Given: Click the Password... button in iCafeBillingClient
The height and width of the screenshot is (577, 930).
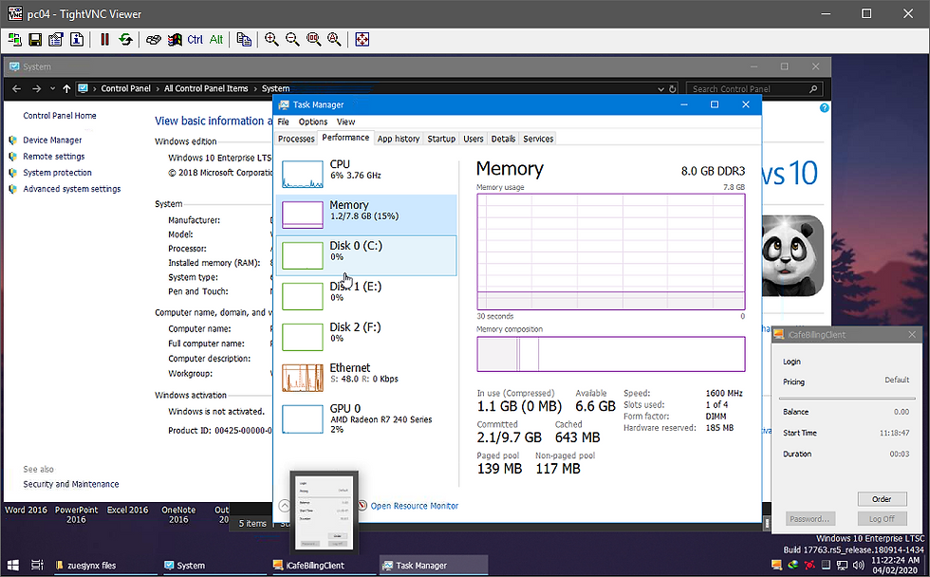Looking at the screenshot, I should (810, 519).
